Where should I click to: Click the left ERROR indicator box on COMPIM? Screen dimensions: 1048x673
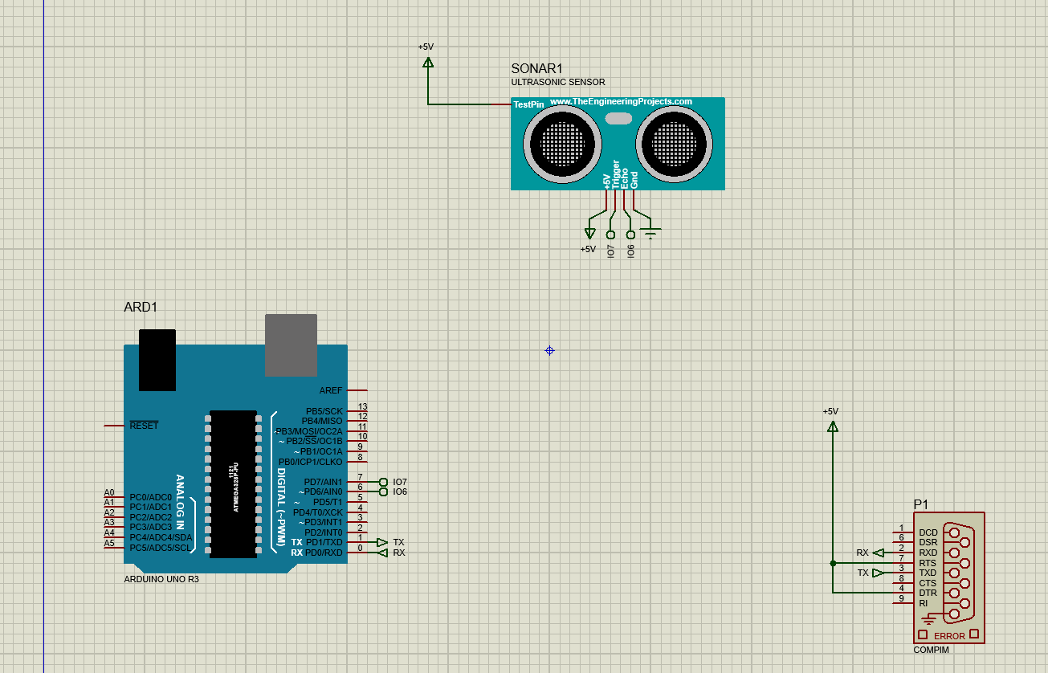[923, 634]
